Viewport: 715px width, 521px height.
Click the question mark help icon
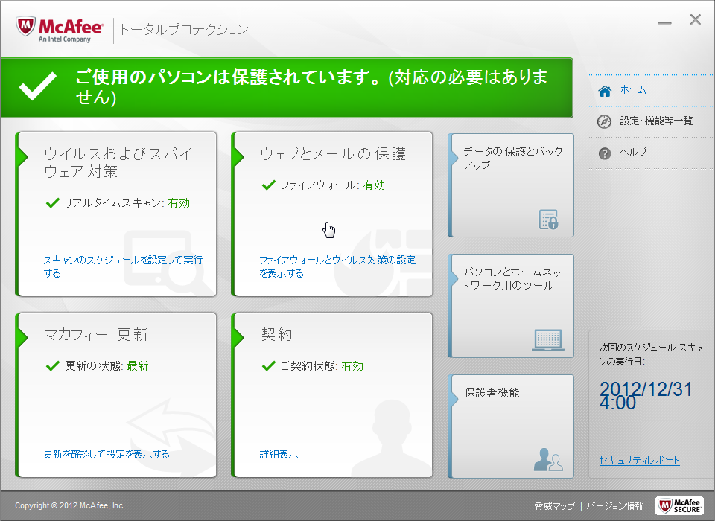click(x=605, y=153)
